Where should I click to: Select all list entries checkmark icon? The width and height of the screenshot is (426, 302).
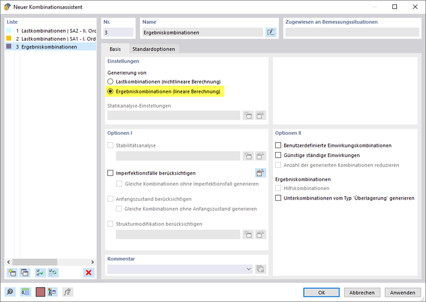[40, 272]
